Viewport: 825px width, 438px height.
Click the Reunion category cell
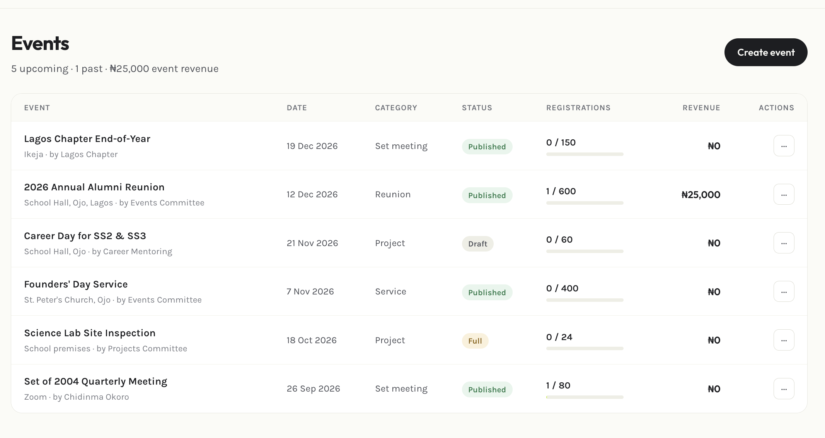(393, 195)
